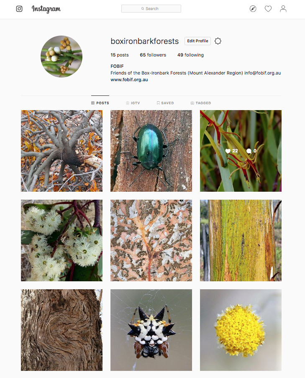Click into the Search field
This screenshot has height=378, width=305.
[x=151, y=9]
